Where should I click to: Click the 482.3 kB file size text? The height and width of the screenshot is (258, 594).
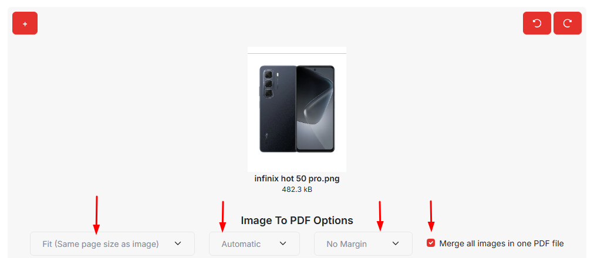pos(297,190)
